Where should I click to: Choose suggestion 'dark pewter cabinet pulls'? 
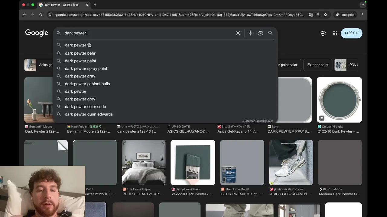pos(165,84)
